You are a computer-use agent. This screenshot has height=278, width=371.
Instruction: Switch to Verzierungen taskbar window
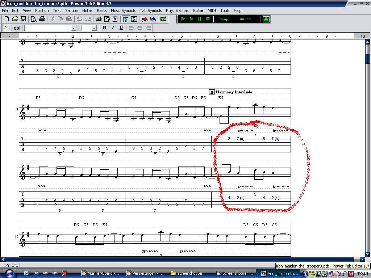coord(145,274)
